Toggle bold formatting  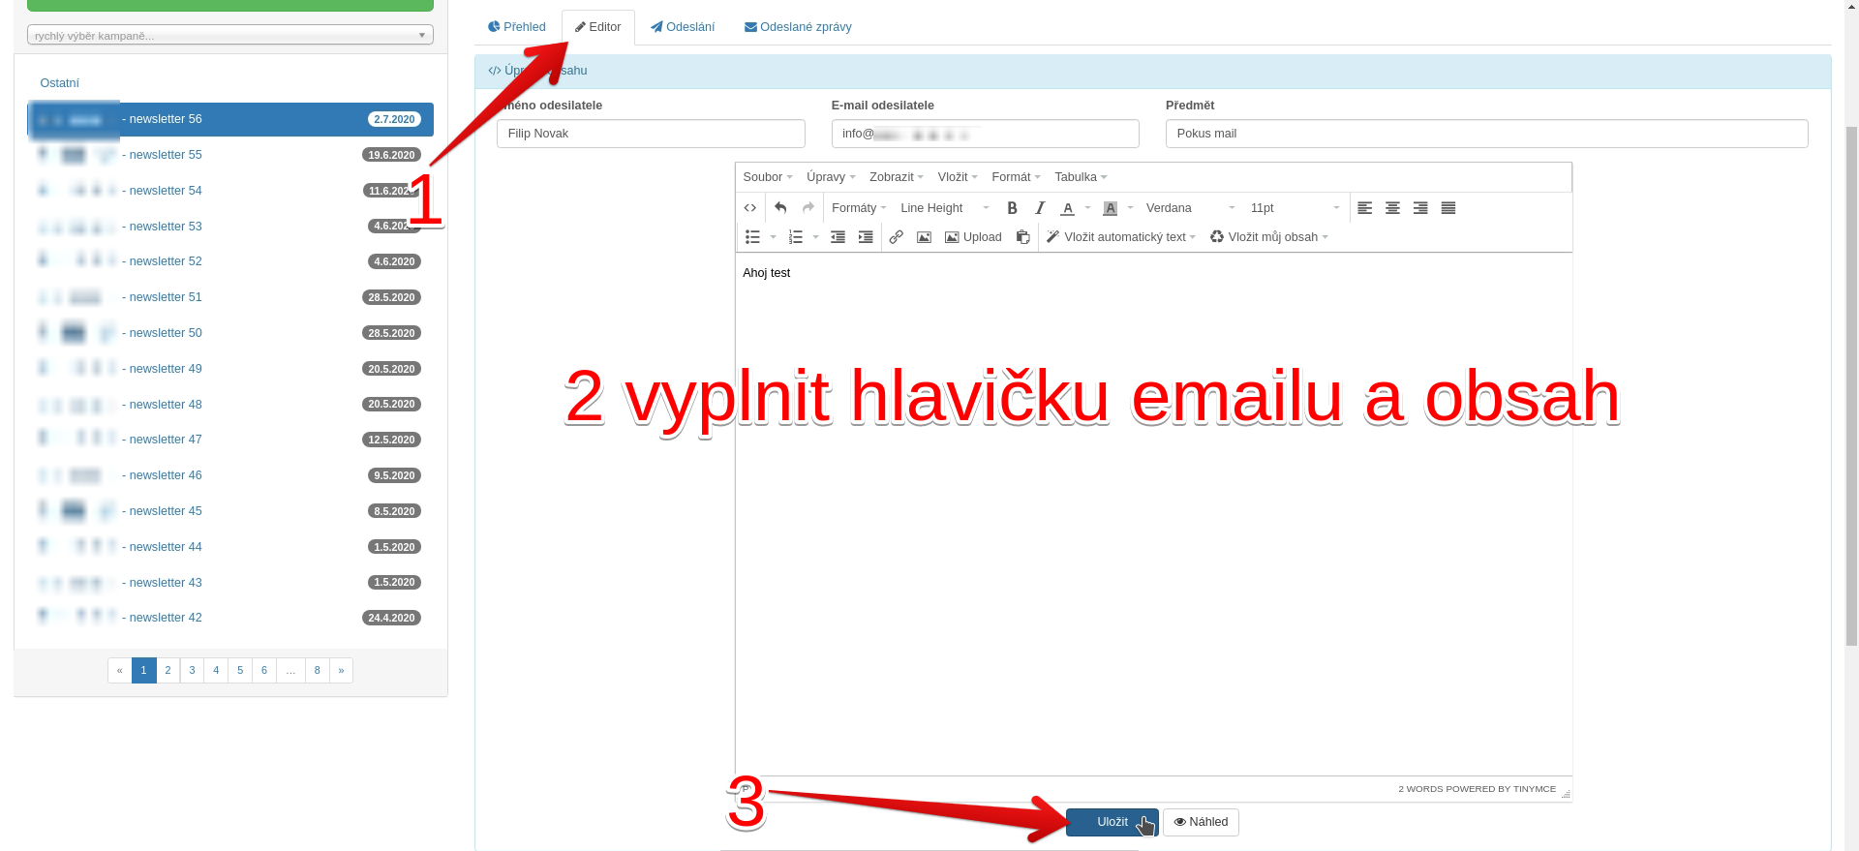click(x=1012, y=208)
